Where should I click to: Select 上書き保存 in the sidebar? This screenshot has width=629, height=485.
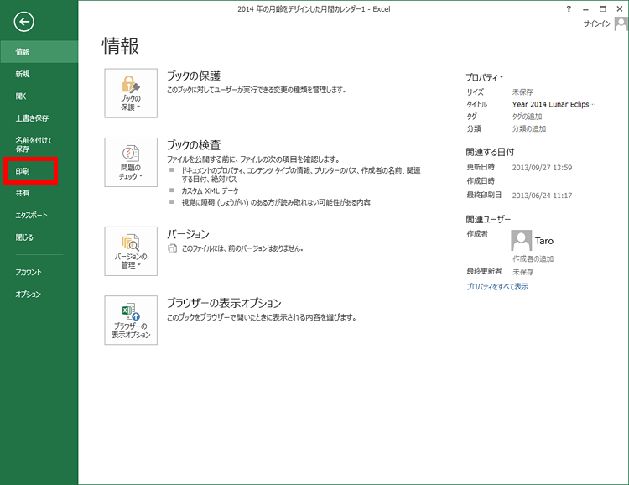(x=39, y=118)
